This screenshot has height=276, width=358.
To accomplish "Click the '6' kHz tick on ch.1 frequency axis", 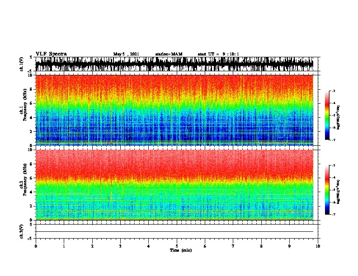I will [x=32, y=103].
